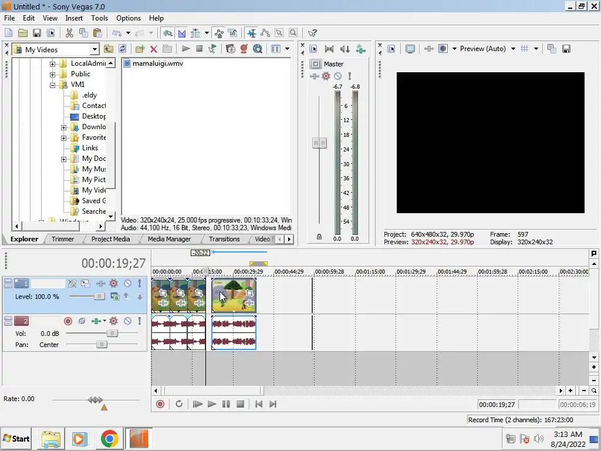Open the Preview (Auto) quality dropdown
601x451 pixels.
click(513, 49)
